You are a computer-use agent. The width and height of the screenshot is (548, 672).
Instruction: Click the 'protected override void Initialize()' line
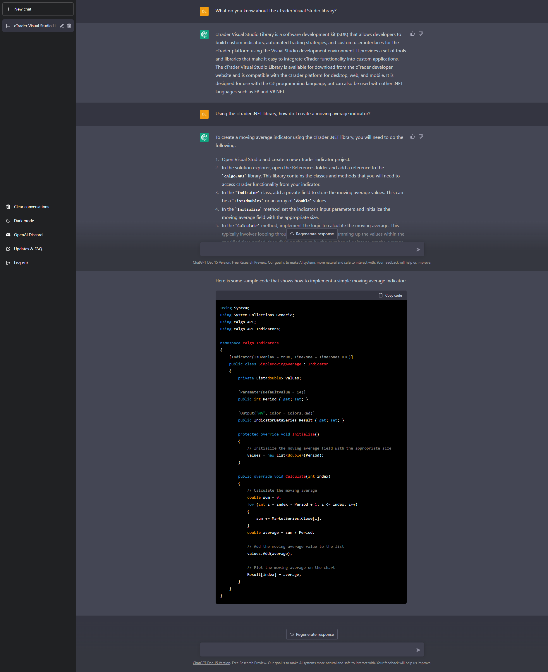pyautogui.click(x=279, y=434)
